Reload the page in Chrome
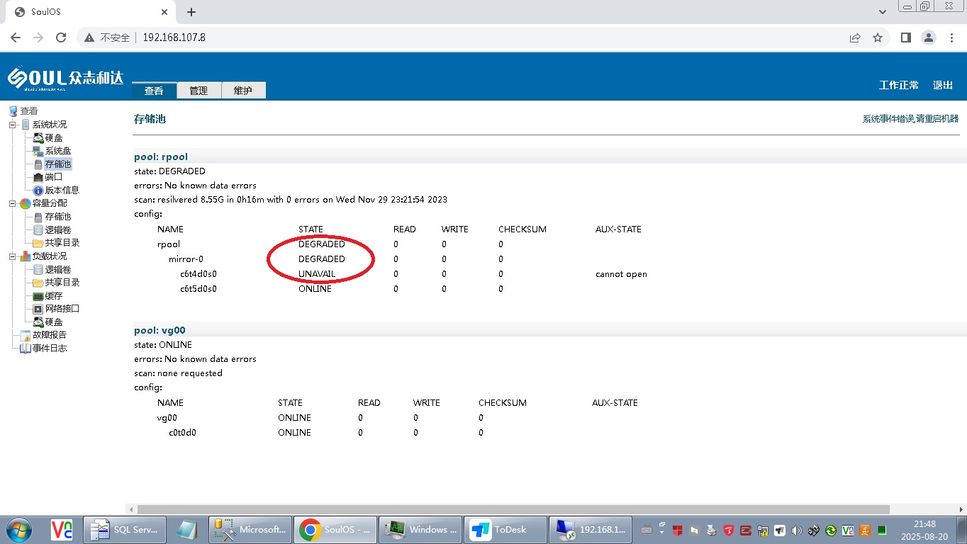967x544 pixels. [x=61, y=38]
